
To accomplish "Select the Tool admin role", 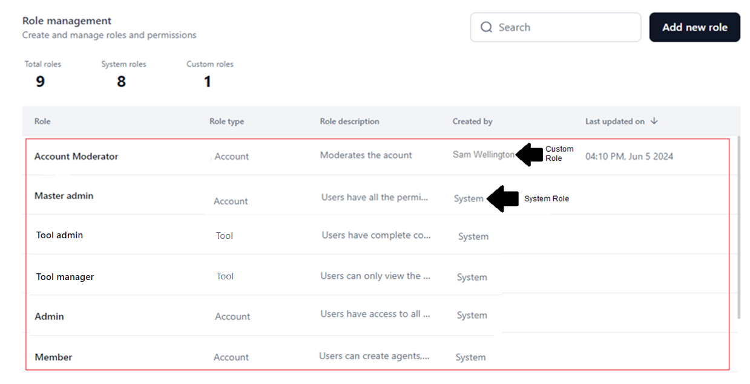I will (x=59, y=235).
